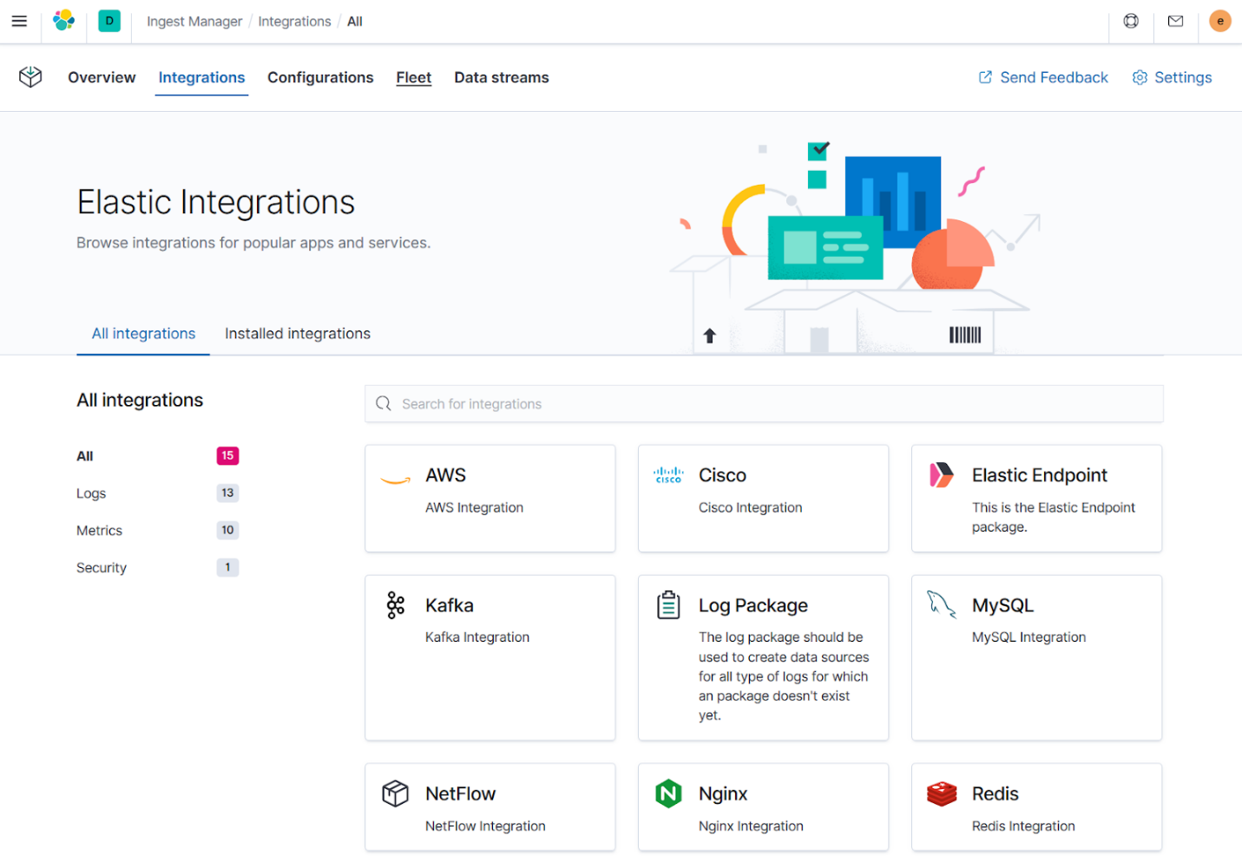Screen dimensions: 1242x862
Task: Click the MySQL dolphin icon
Action: tap(941, 605)
